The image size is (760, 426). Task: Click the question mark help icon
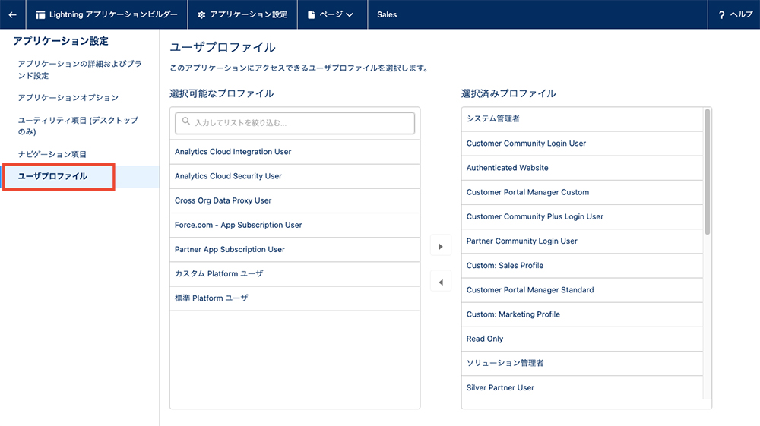[x=721, y=15]
